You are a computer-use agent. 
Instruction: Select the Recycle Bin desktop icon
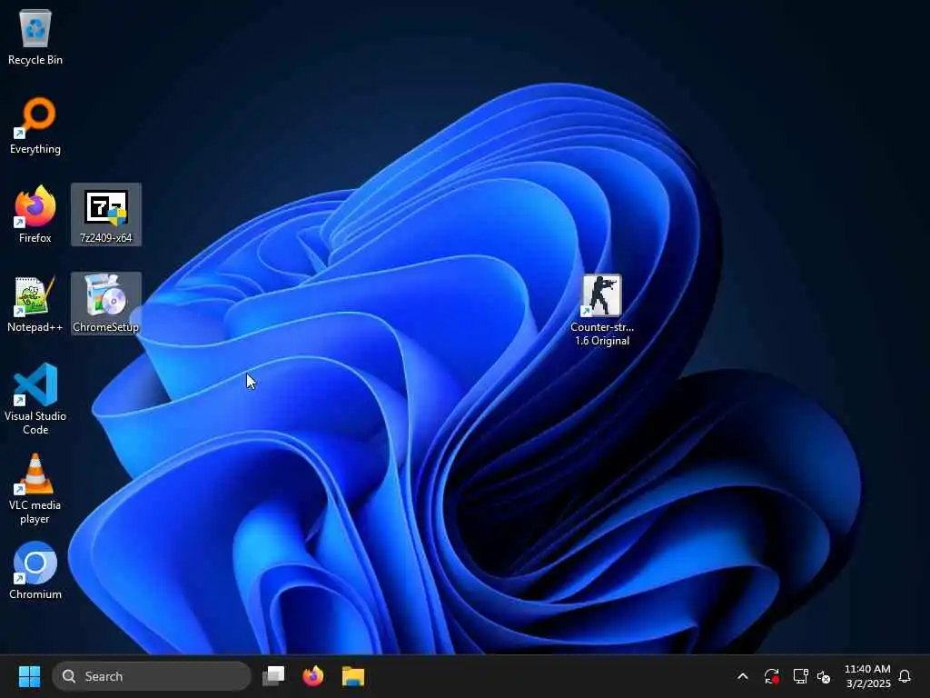click(x=35, y=36)
